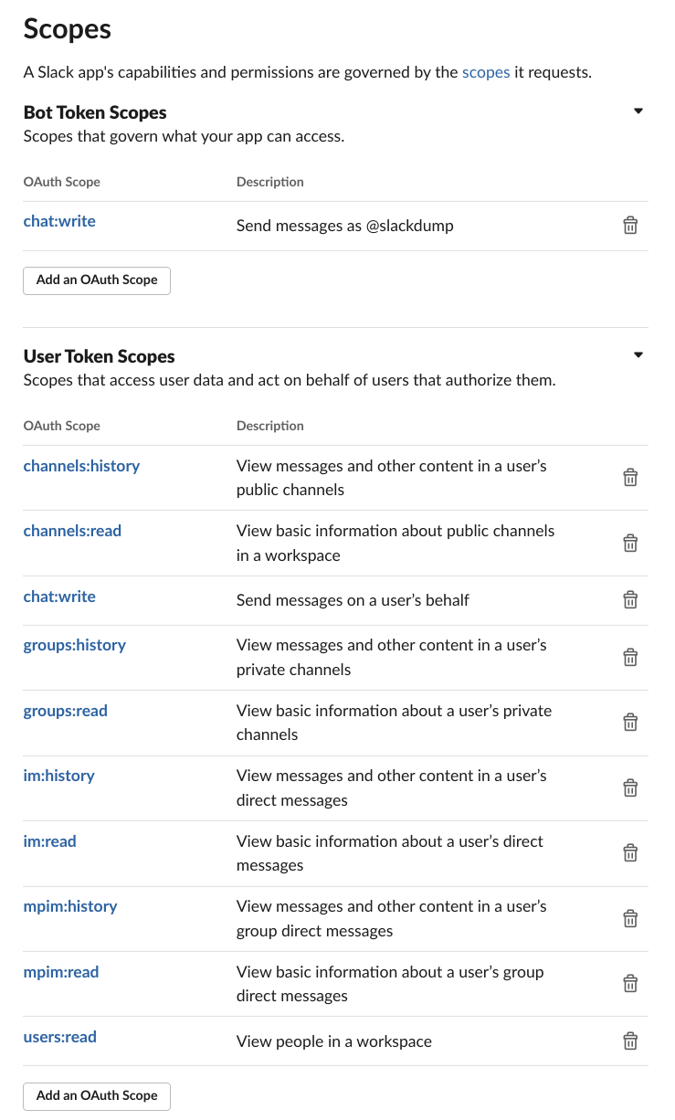Click trash icon for im:read
The height and width of the screenshot is (1120, 675).
(630, 853)
